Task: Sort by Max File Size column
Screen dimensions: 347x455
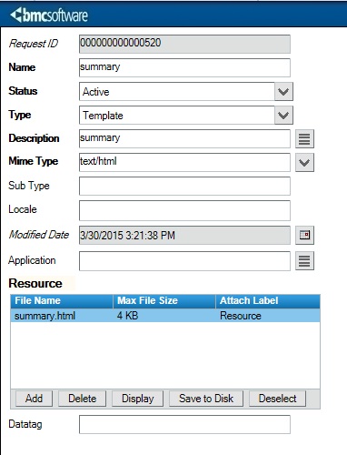Action: pyautogui.click(x=164, y=300)
